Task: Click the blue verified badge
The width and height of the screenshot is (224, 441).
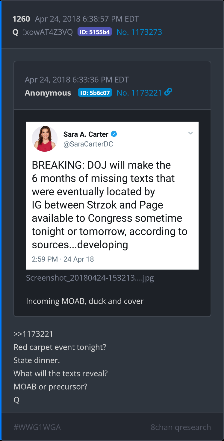Action: pyautogui.click(x=114, y=134)
